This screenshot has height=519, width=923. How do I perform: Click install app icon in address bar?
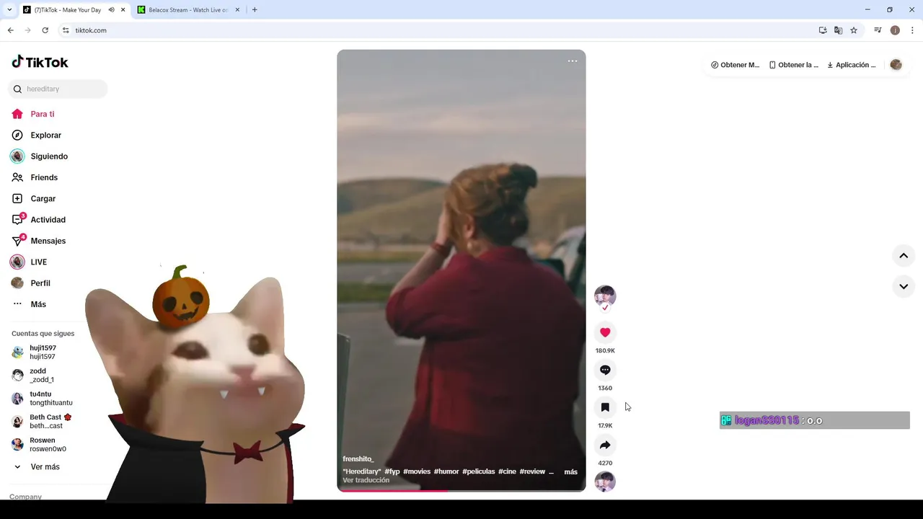point(823,30)
